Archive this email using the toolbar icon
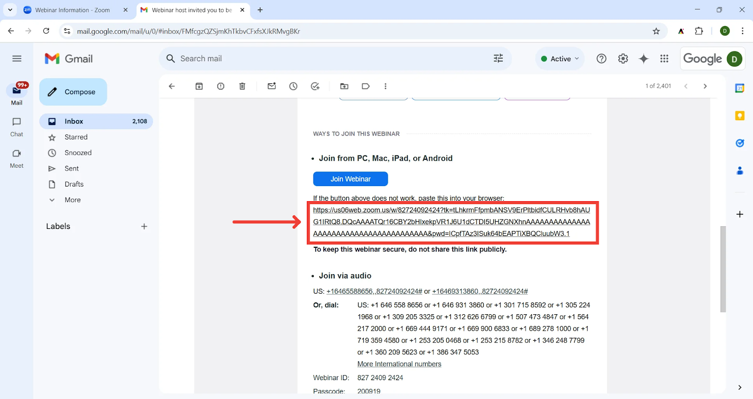 tap(199, 86)
